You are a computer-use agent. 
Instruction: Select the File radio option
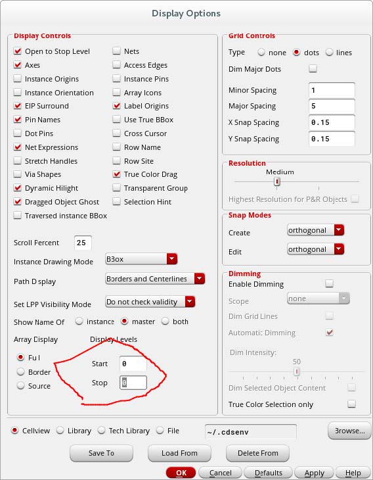click(x=160, y=431)
